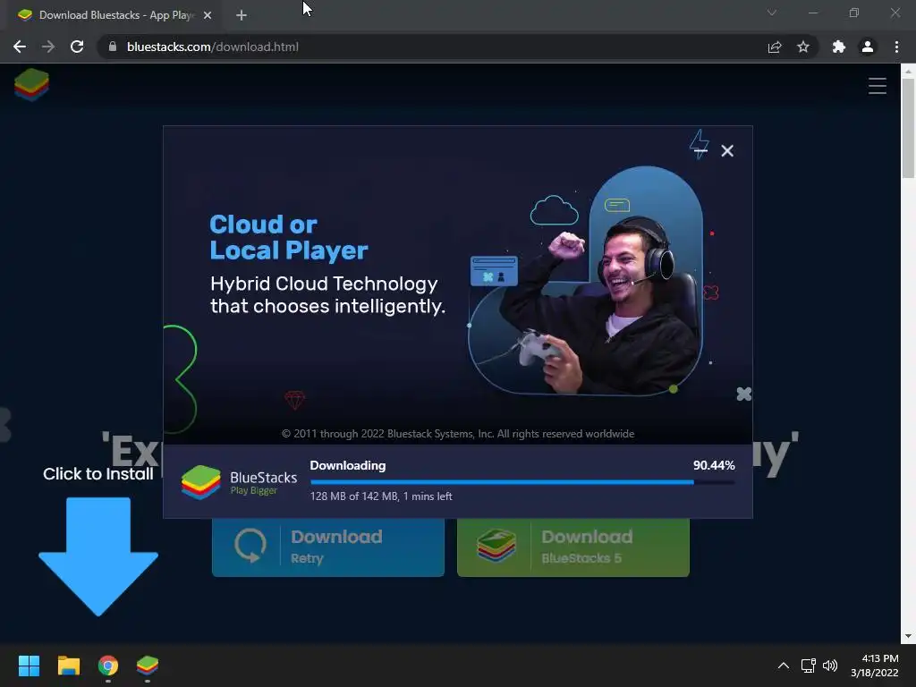
Task: Open Chrome profile avatar
Action: click(x=868, y=47)
